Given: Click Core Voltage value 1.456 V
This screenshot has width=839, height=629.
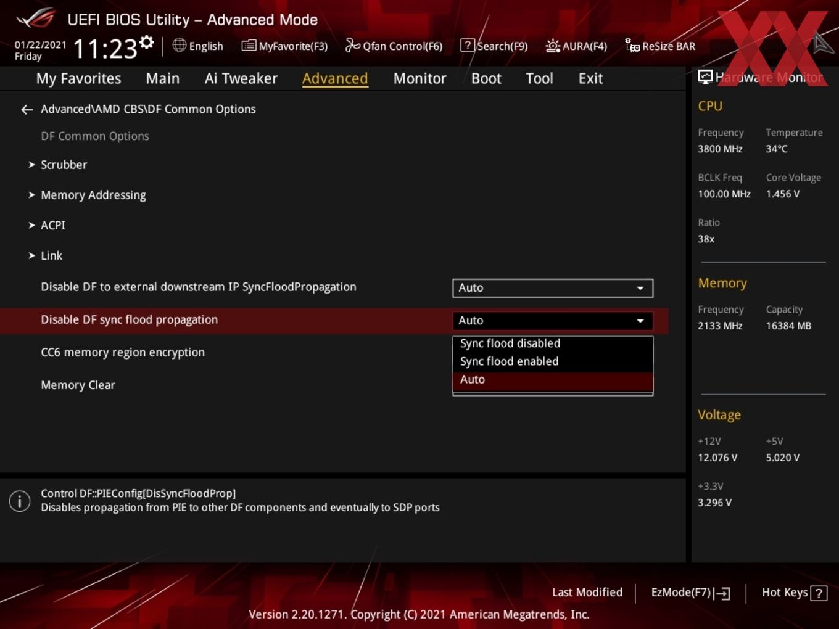Looking at the screenshot, I should click(782, 194).
